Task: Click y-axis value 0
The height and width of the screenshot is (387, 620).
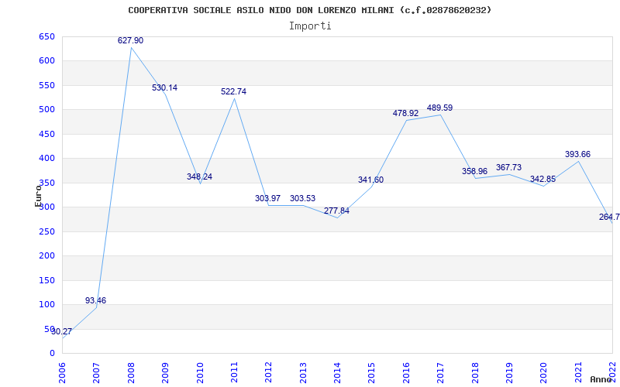Action: pyautogui.click(x=53, y=354)
